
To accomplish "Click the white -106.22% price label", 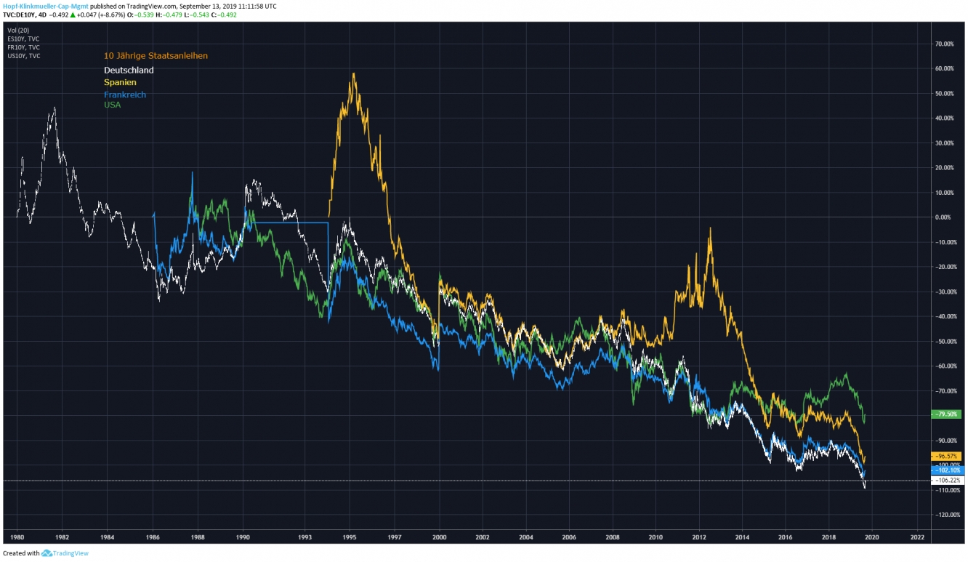I will [946, 481].
